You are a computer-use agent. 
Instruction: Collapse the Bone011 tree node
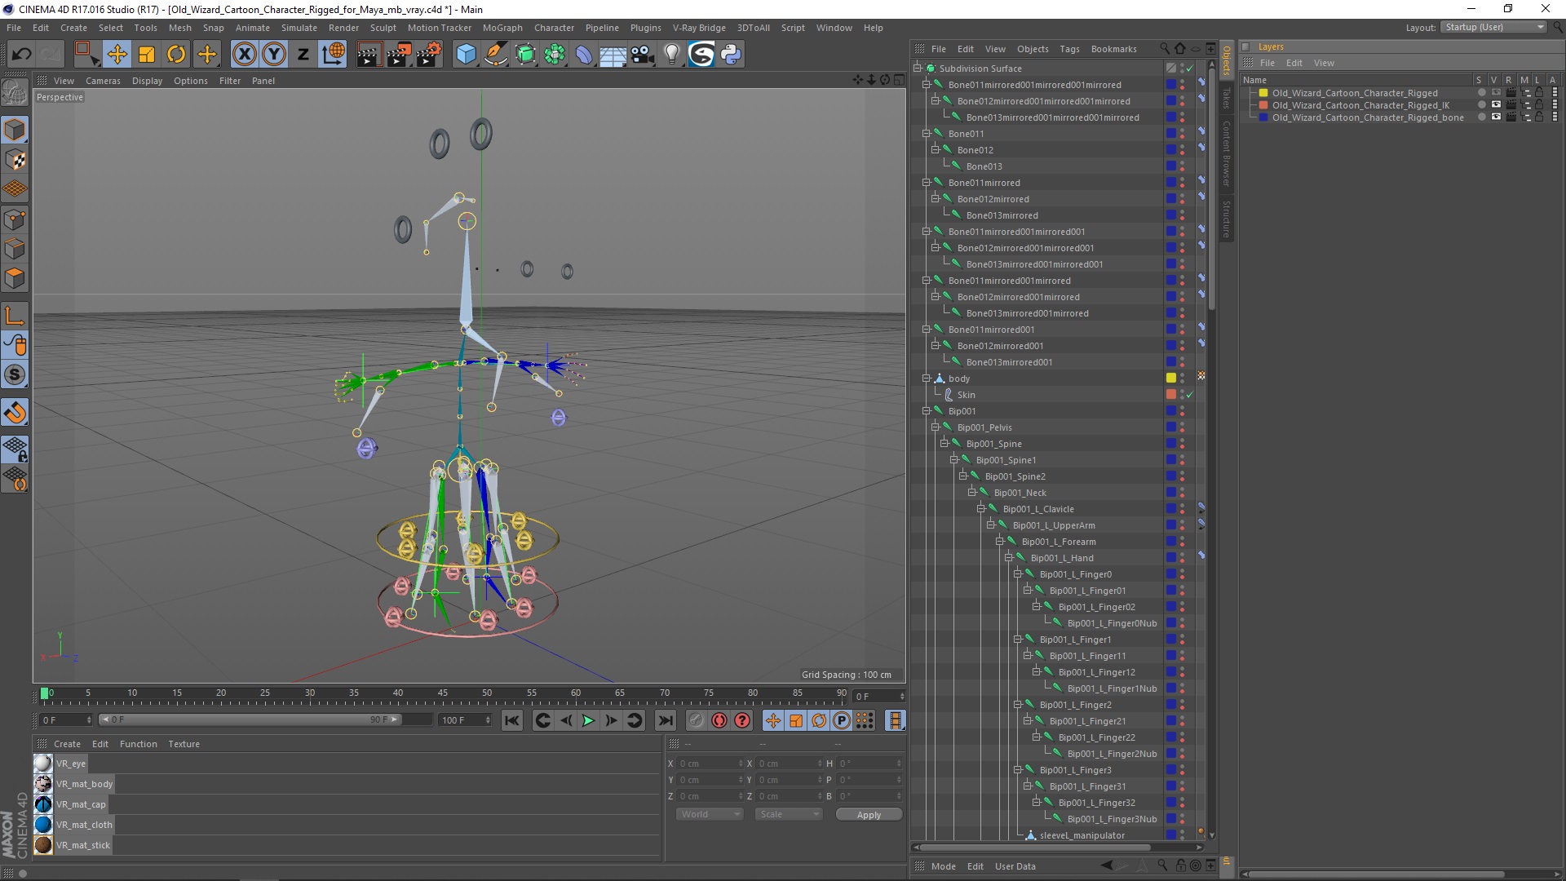pos(927,134)
